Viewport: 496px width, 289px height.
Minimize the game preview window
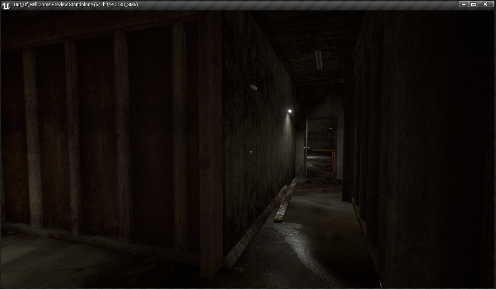click(464, 4)
